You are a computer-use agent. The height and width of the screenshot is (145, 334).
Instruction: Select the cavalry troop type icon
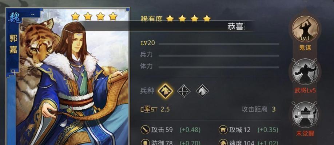[165, 91]
